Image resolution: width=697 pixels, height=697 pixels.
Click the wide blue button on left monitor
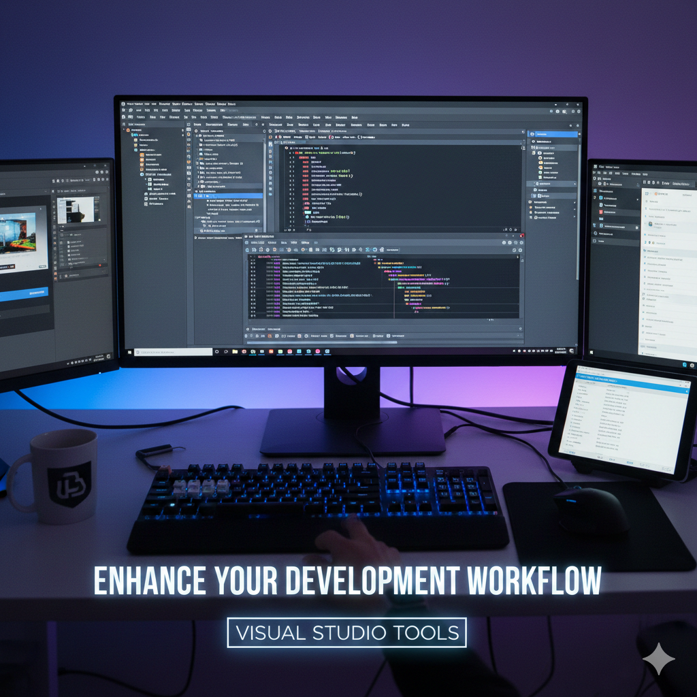[24, 294]
